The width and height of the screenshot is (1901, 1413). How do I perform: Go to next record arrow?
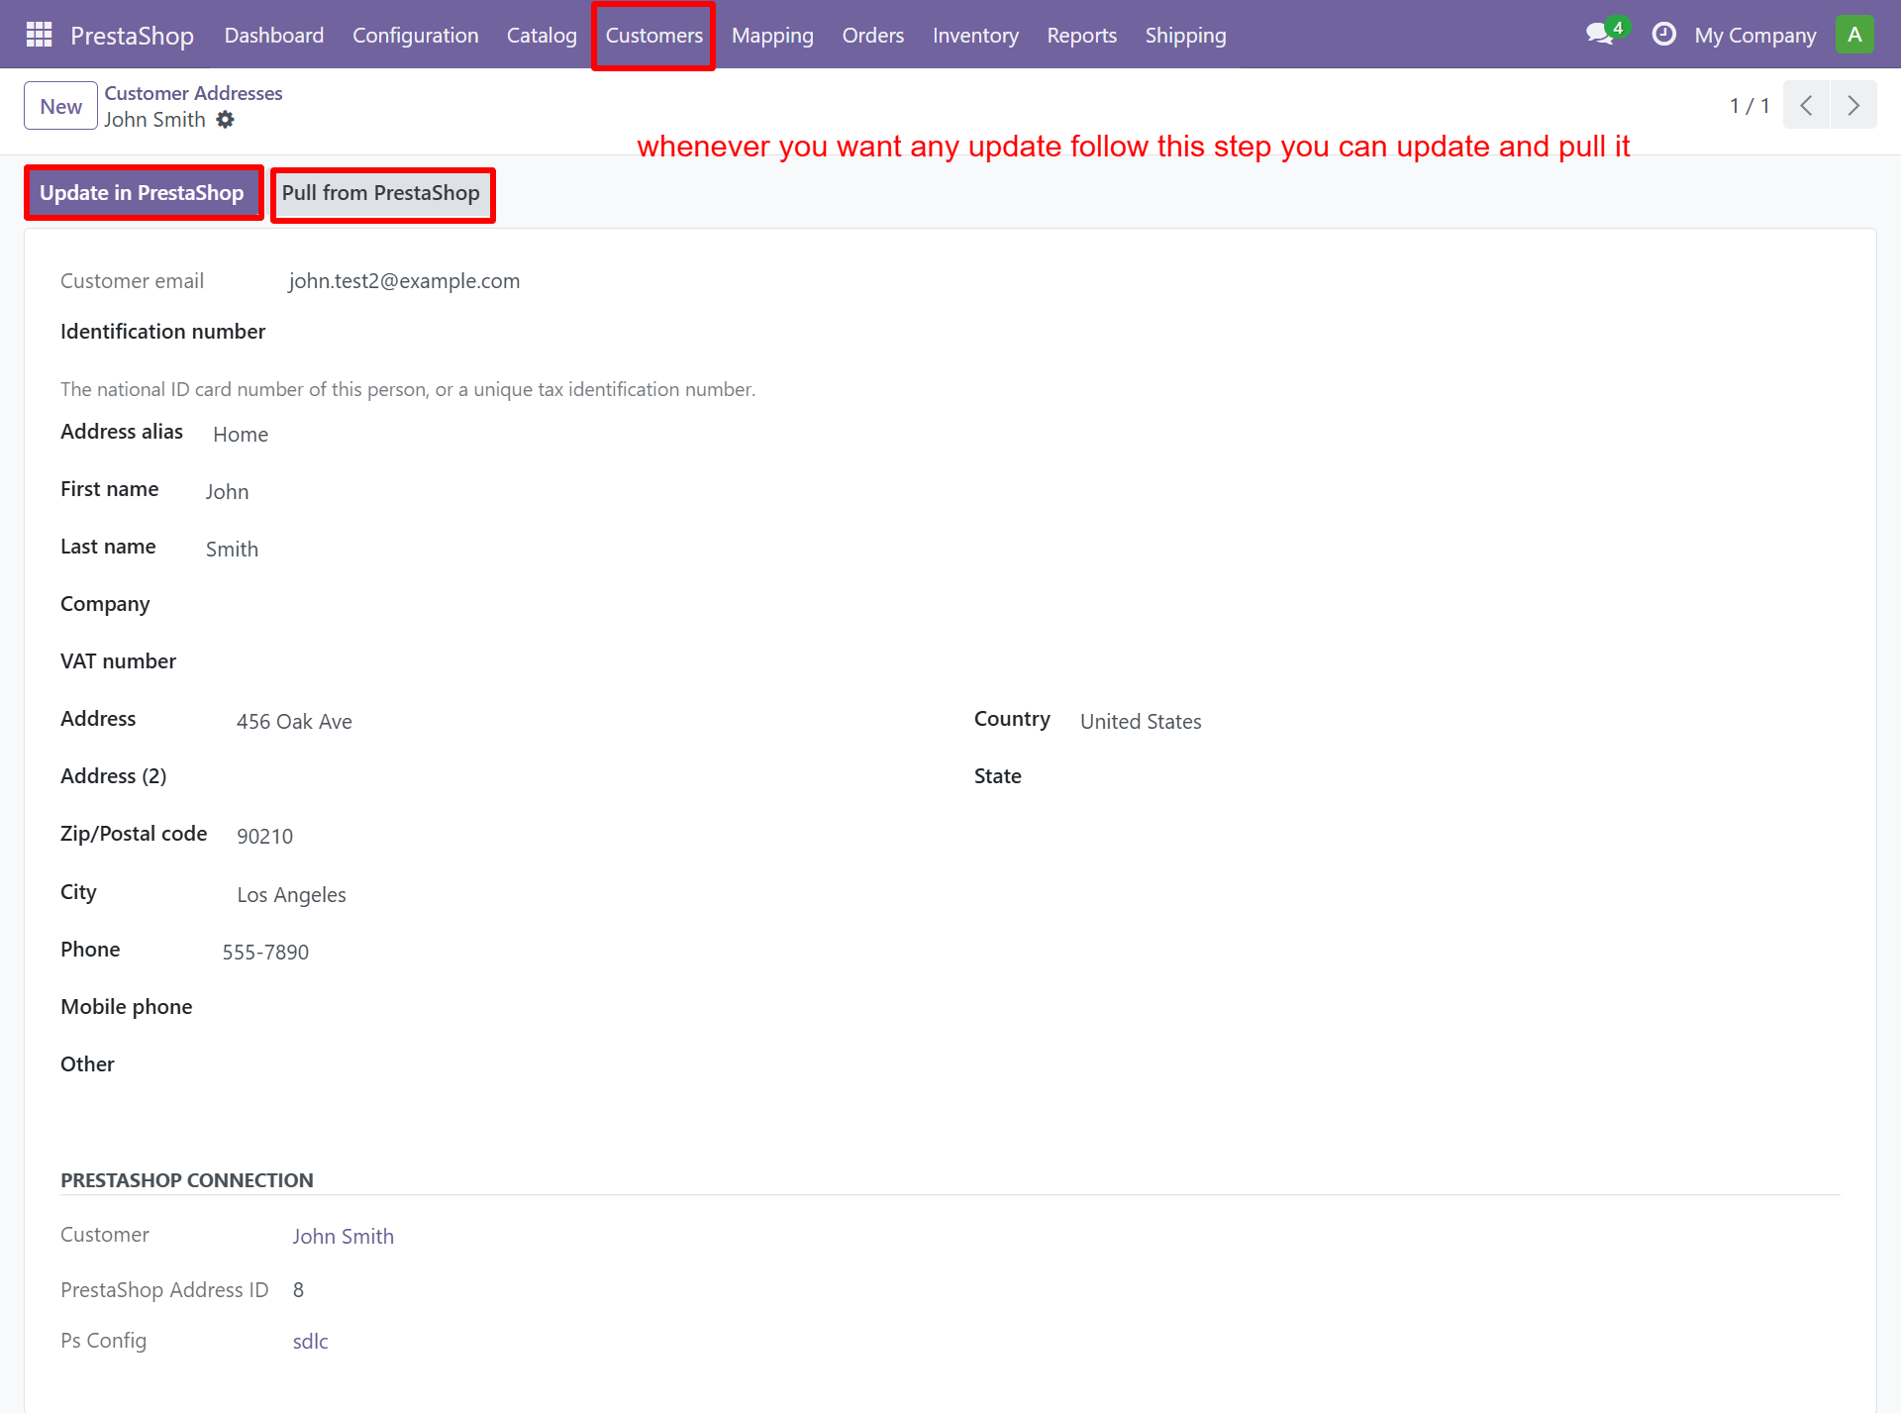pyautogui.click(x=1853, y=105)
